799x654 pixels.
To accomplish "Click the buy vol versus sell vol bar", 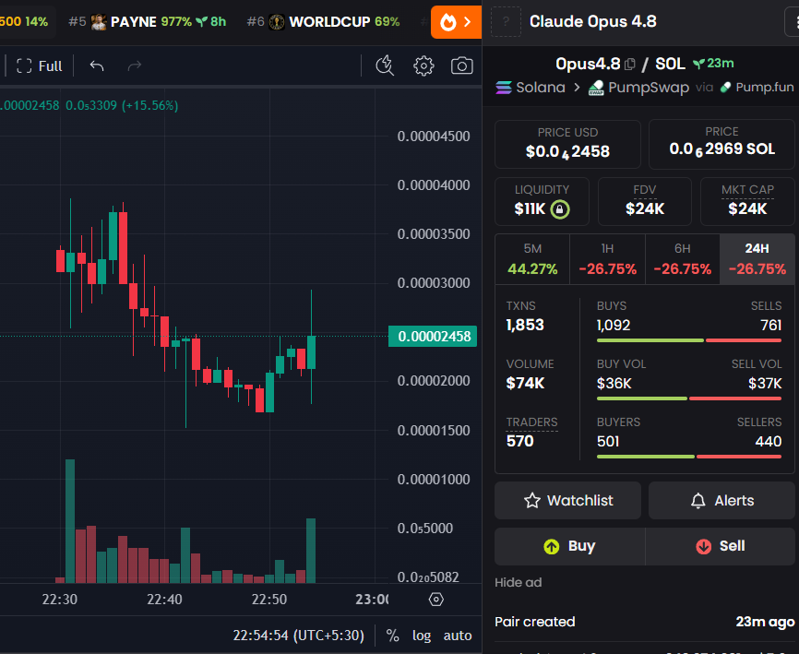I will tap(689, 398).
